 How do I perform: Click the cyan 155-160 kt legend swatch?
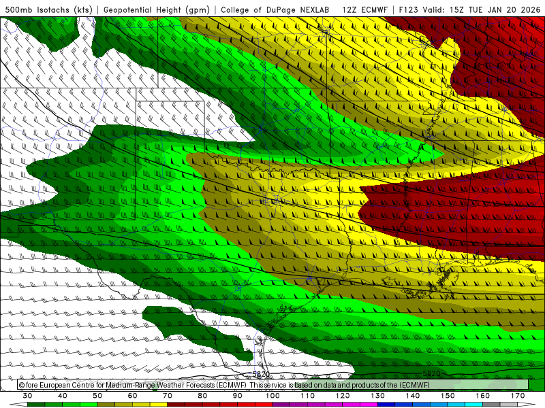click(473, 405)
